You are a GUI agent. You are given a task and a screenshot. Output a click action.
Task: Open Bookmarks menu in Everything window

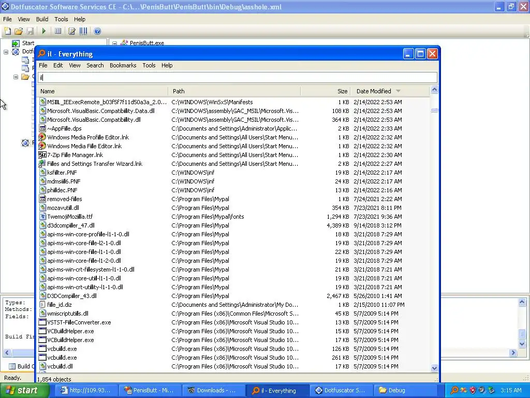[x=123, y=65]
